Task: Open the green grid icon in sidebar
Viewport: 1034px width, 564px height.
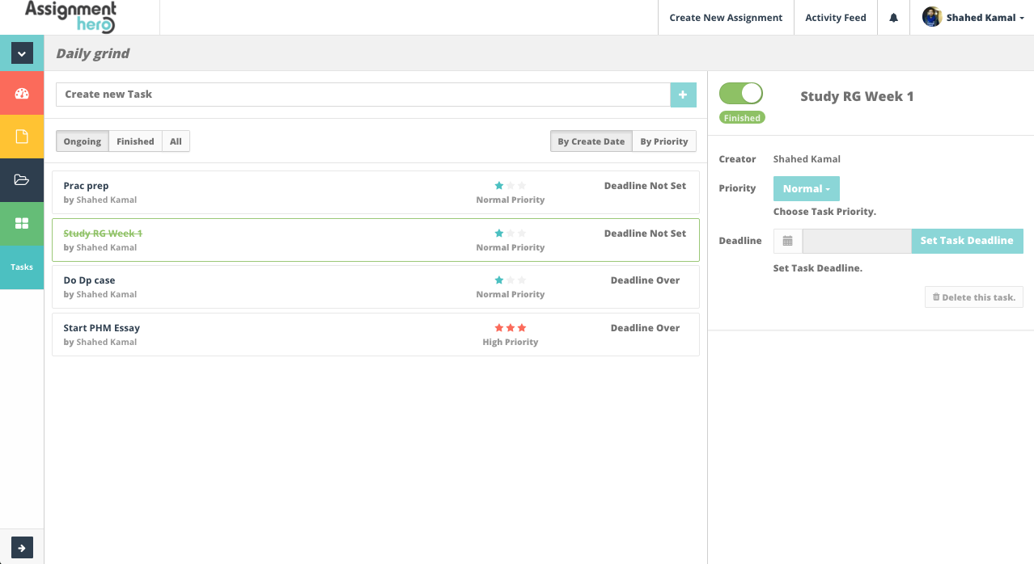Action: click(x=22, y=224)
